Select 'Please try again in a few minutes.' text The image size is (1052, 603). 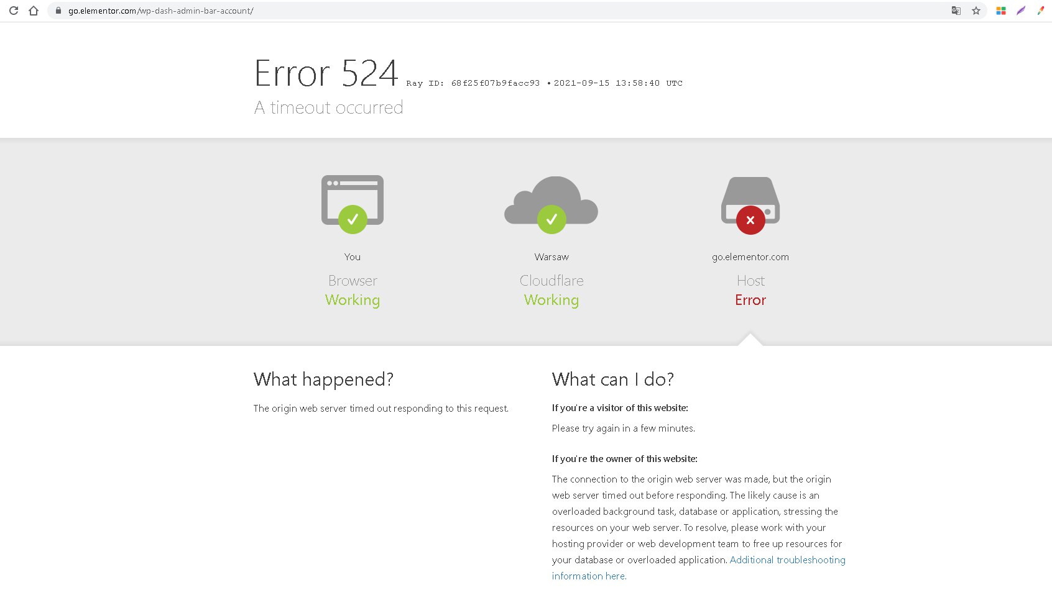pyautogui.click(x=624, y=428)
